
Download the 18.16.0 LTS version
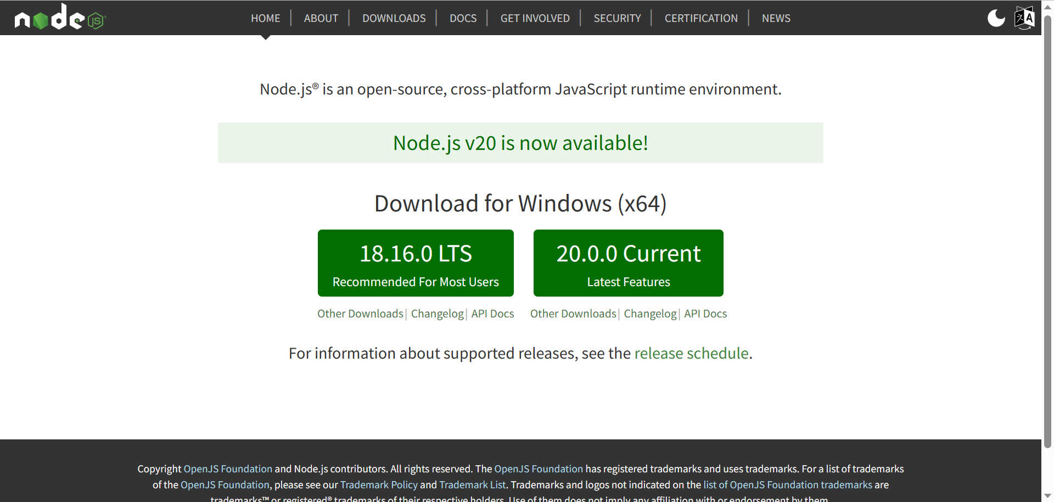pyautogui.click(x=416, y=263)
